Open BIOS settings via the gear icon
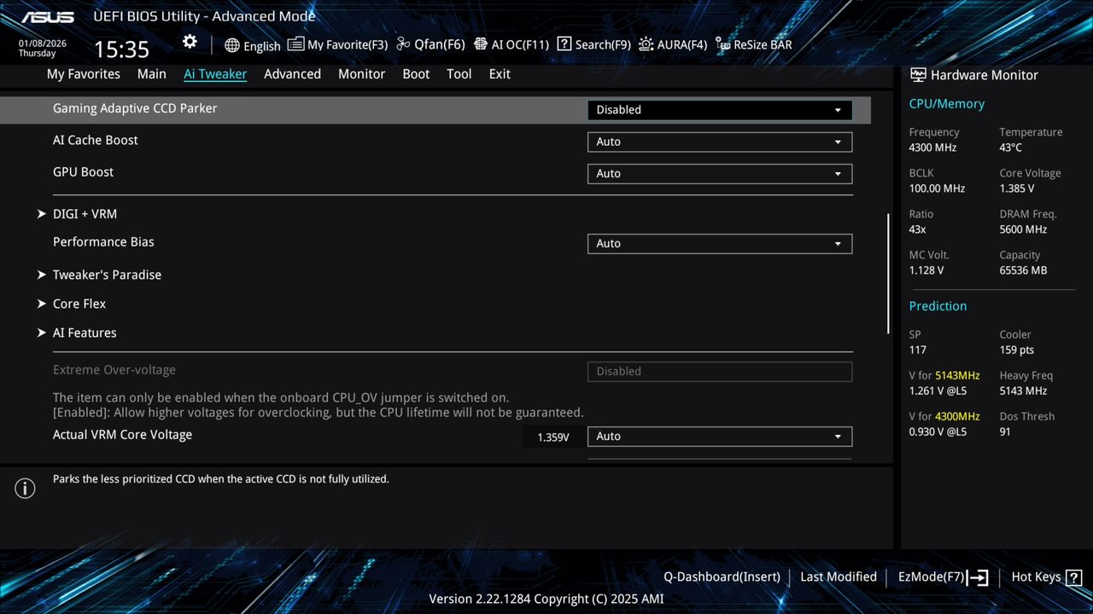1093x614 pixels. (x=189, y=40)
